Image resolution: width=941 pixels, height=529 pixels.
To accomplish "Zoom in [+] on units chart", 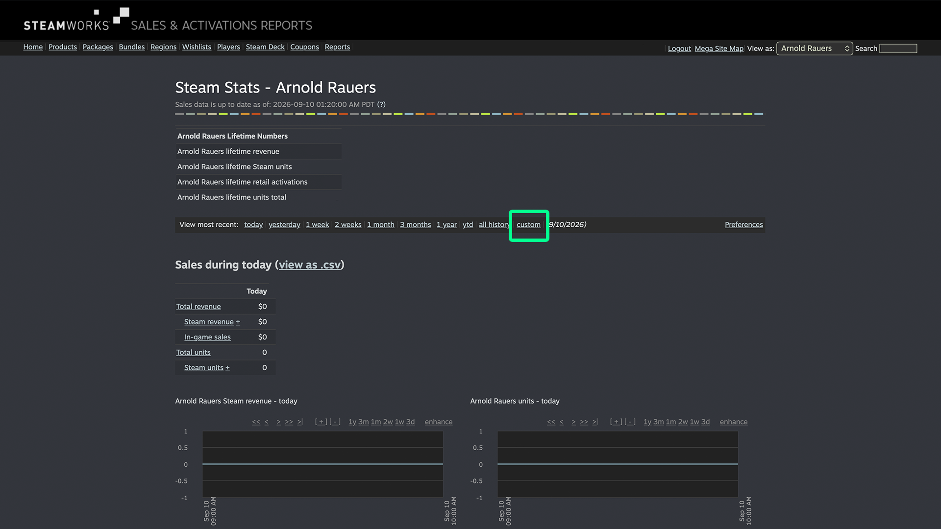I will (x=616, y=422).
